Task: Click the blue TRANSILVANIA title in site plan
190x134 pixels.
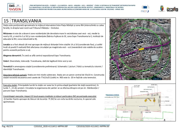Action: [x=113, y=95]
